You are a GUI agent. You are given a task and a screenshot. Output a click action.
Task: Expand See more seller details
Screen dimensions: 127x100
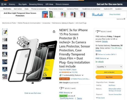(101, 98)
